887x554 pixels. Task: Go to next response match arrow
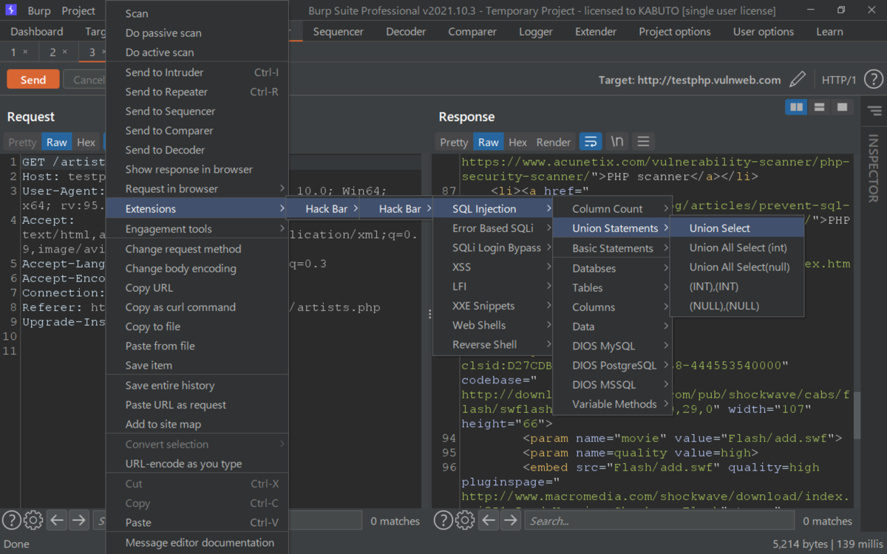click(510, 520)
